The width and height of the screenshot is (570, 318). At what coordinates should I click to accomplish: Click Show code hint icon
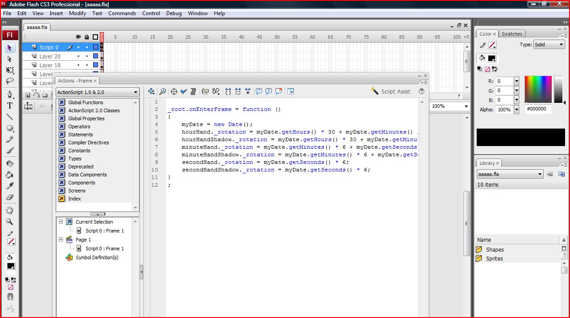click(x=205, y=91)
